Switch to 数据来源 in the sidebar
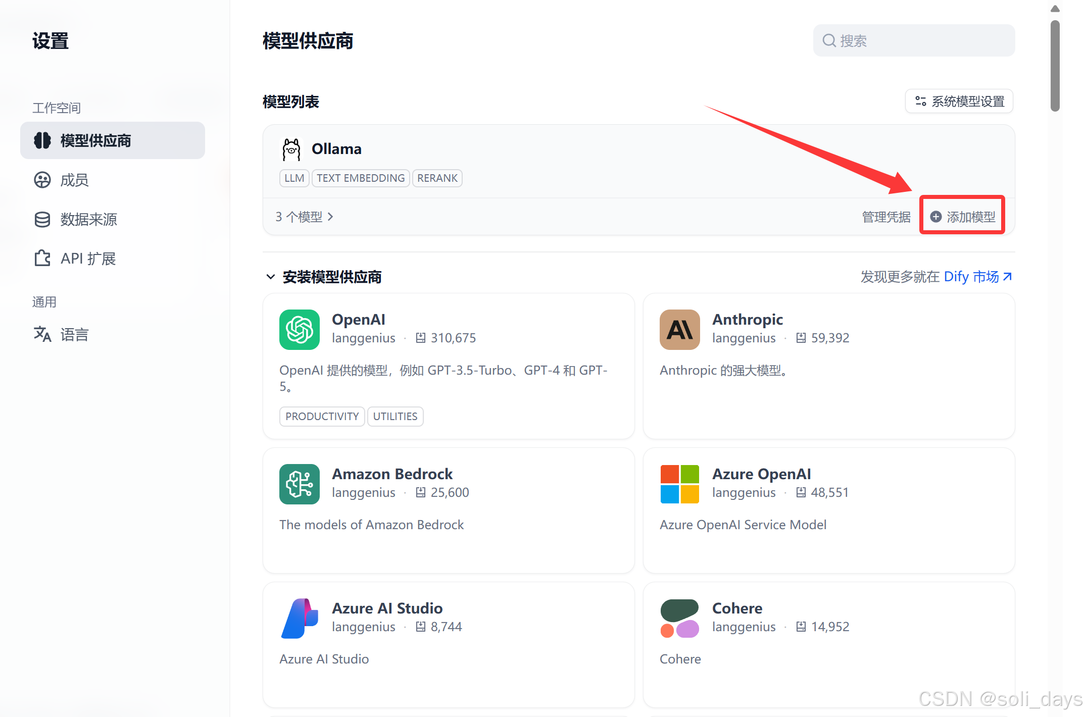Image resolution: width=1085 pixels, height=717 pixels. tap(113, 219)
